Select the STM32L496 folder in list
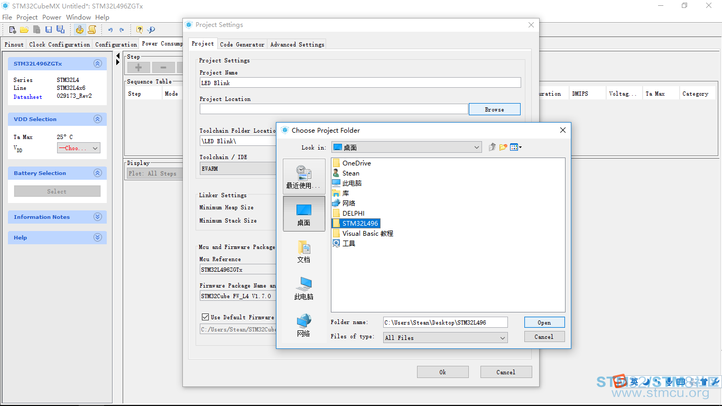Viewport: 722px width, 406px height. point(355,224)
